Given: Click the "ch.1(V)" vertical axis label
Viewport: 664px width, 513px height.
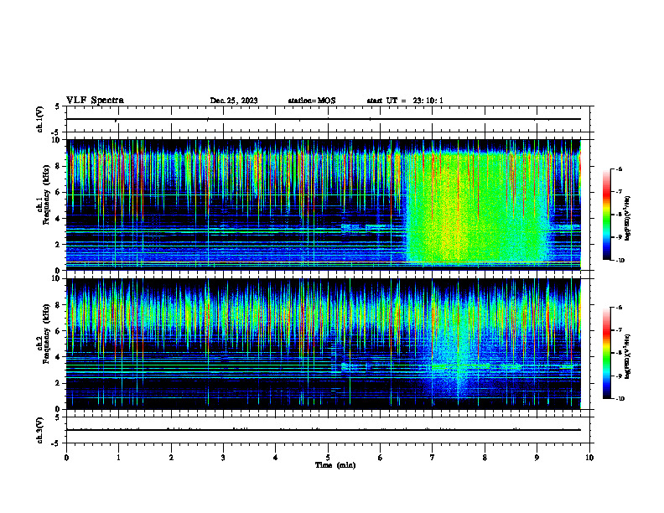Looking at the screenshot, I should click(x=40, y=119).
